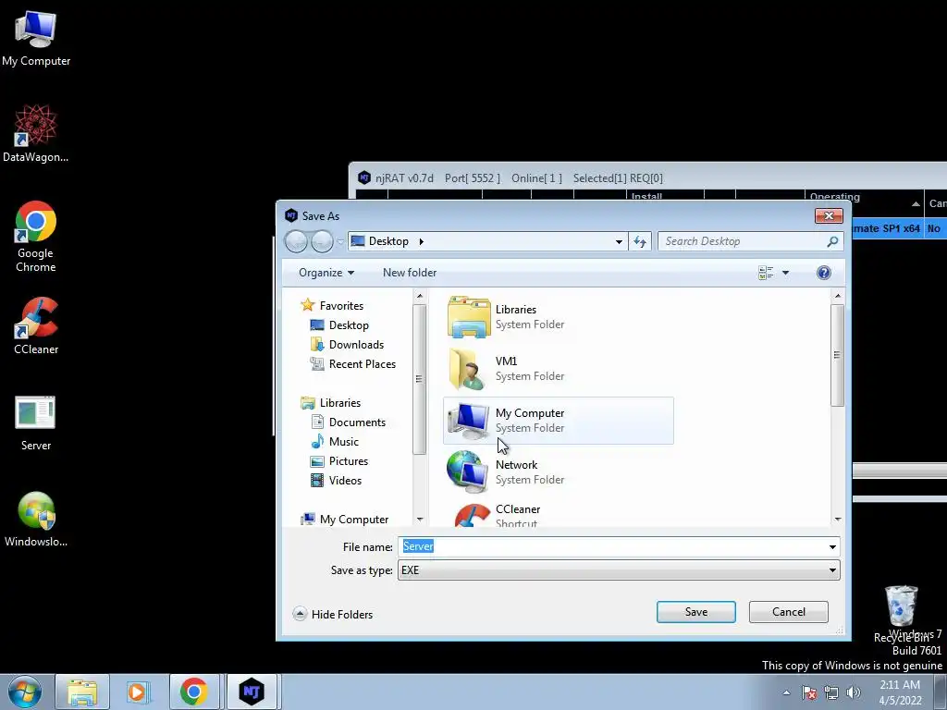This screenshot has width=947, height=710.
Task: Close the Save As dialog
Action: (x=829, y=216)
